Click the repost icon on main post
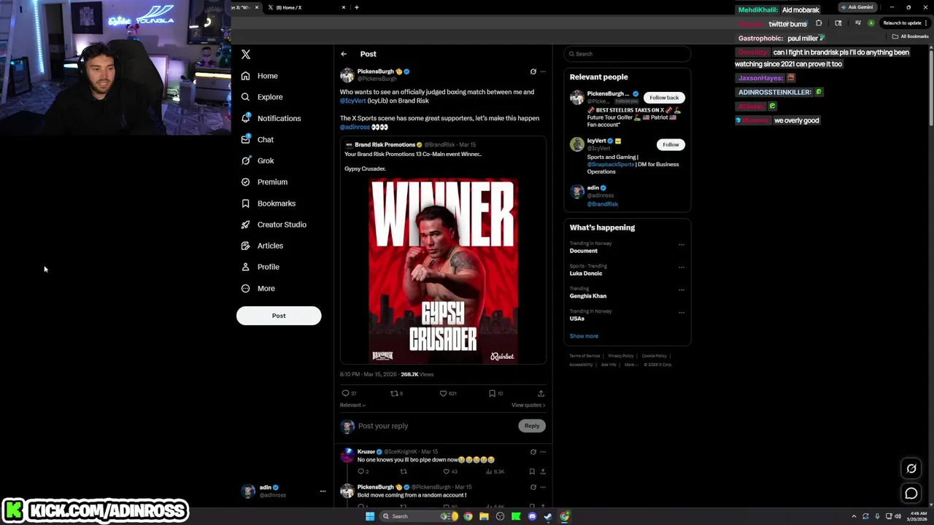This screenshot has width=934, height=525. tap(394, 394)
